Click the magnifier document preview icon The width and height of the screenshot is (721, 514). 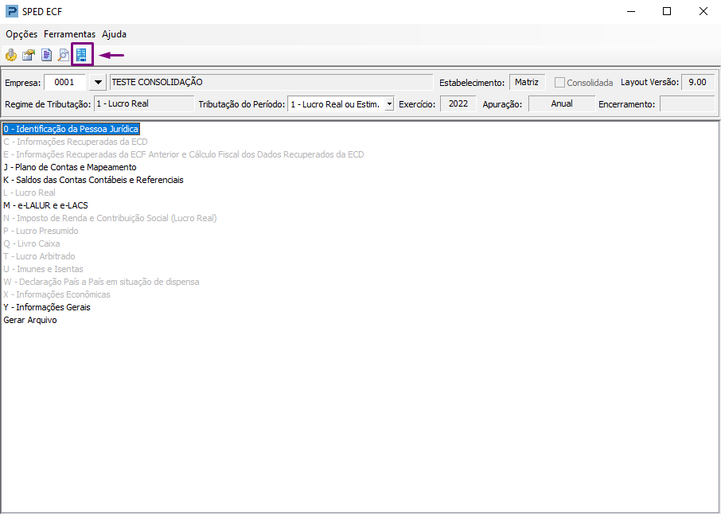[x=64, y=56]
